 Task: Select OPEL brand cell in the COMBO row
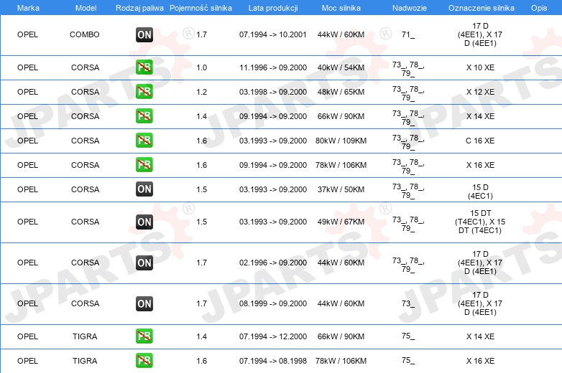tap(27, 34)
